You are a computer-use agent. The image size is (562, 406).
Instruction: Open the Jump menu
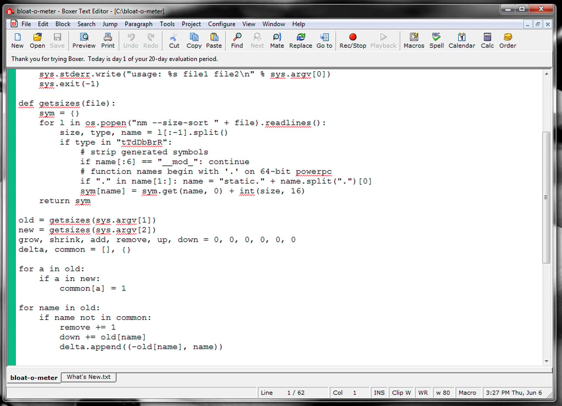coord(110,24)
